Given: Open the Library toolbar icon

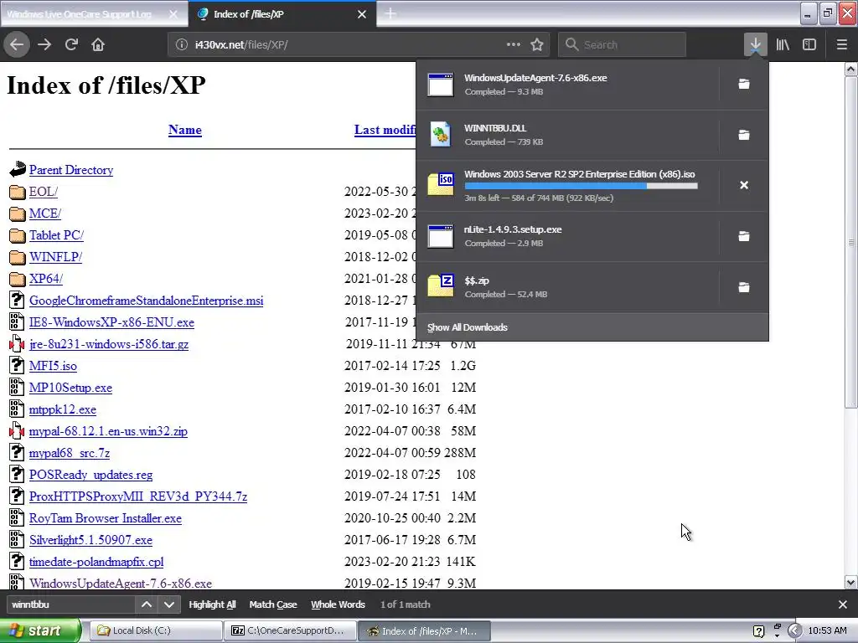Looking at the screenshot, I should pyautogui.click(x=783, y=44).
